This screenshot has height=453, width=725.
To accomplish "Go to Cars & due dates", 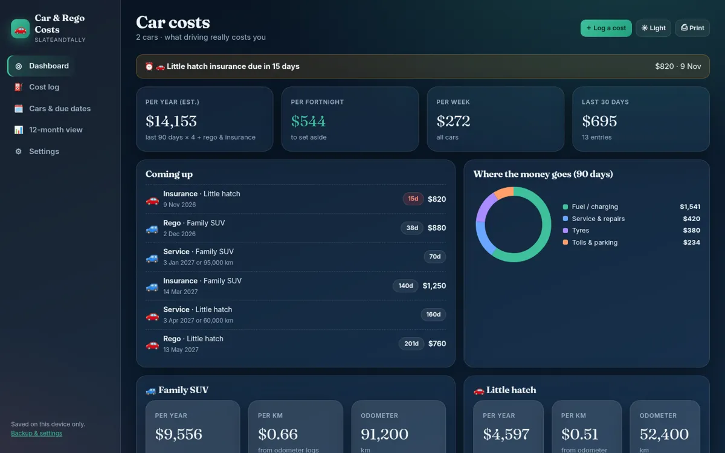I will (42, 109).
